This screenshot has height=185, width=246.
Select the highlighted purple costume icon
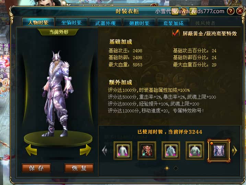click(219, 151)
